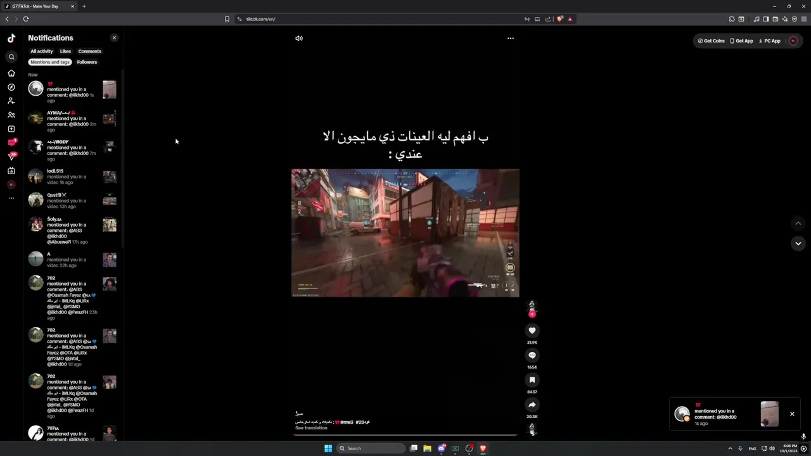Screen dimensions: 811x456
Task: Open Following icon in sidebar
Action: (11, 101)
